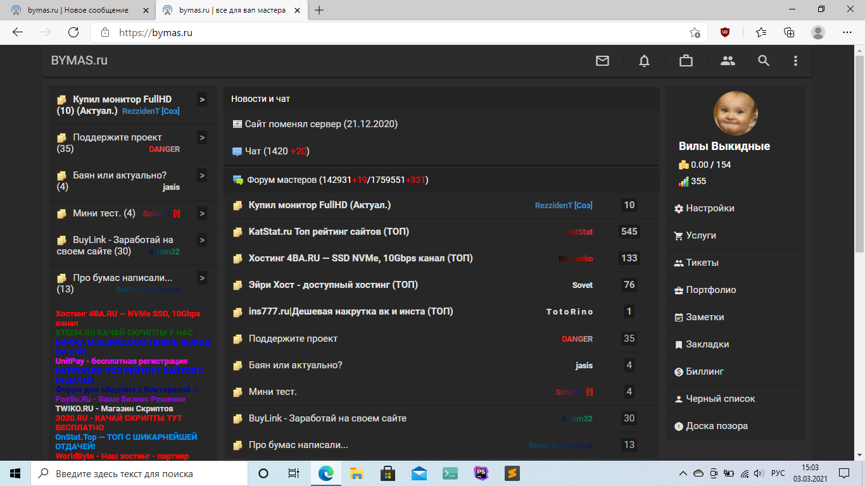Viewport: 865px width, 486px height.
Task: Open the 'PaySu.Ru - Ваше Бизнес Решение' ad link
Action: (120, 399)
